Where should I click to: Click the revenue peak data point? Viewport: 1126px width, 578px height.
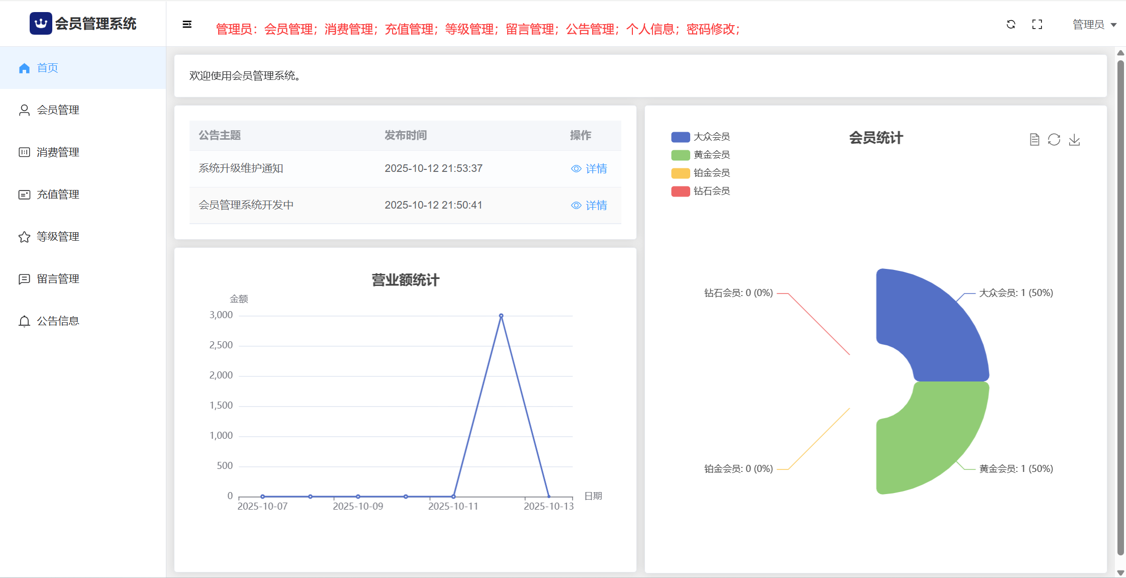[501, 316]
